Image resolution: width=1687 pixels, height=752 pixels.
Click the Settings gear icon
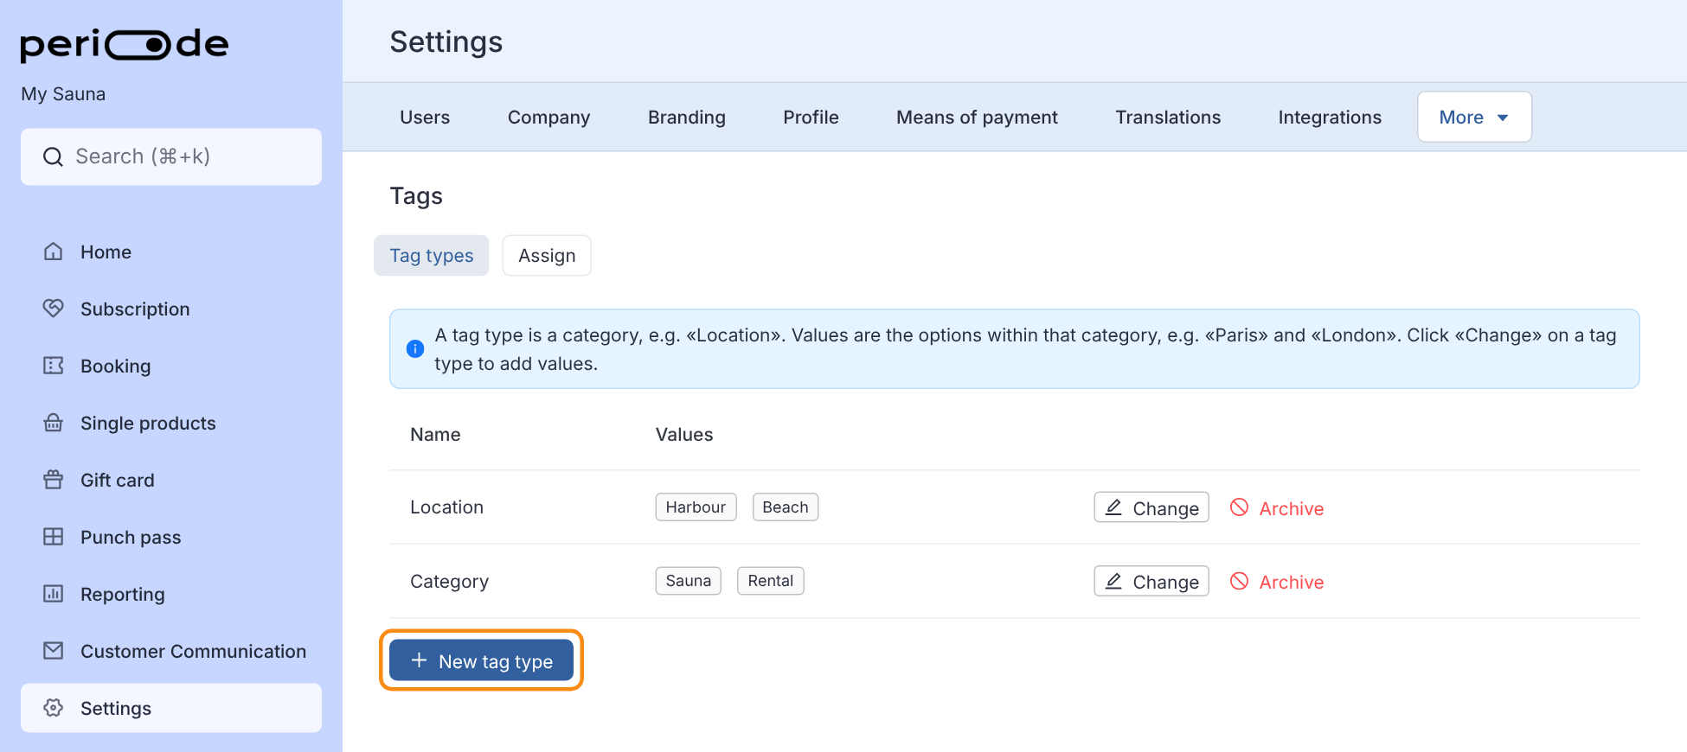[x=54, y=708]
